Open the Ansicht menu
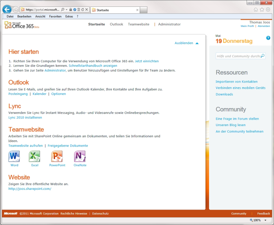This screenshot has height=225, width=274. 40,16
